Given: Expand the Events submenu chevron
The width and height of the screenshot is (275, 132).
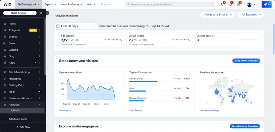Looking at the screenshot, I should 40,37.
